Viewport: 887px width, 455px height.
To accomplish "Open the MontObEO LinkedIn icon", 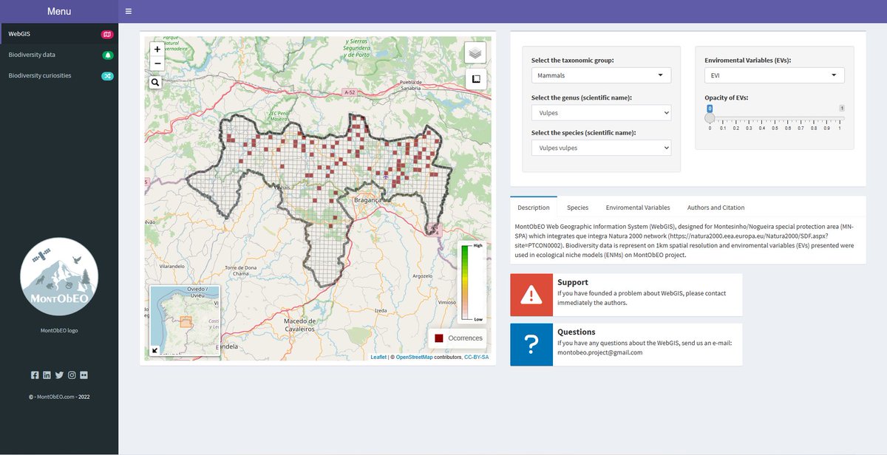I will point(47,375).
